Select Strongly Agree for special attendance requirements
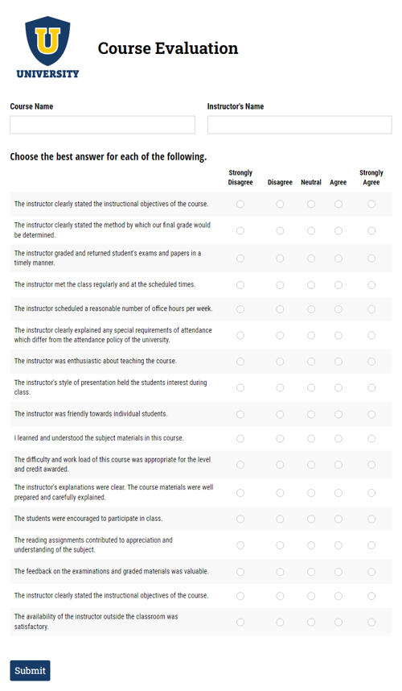402x691 pixels. [x=371, y=335]
